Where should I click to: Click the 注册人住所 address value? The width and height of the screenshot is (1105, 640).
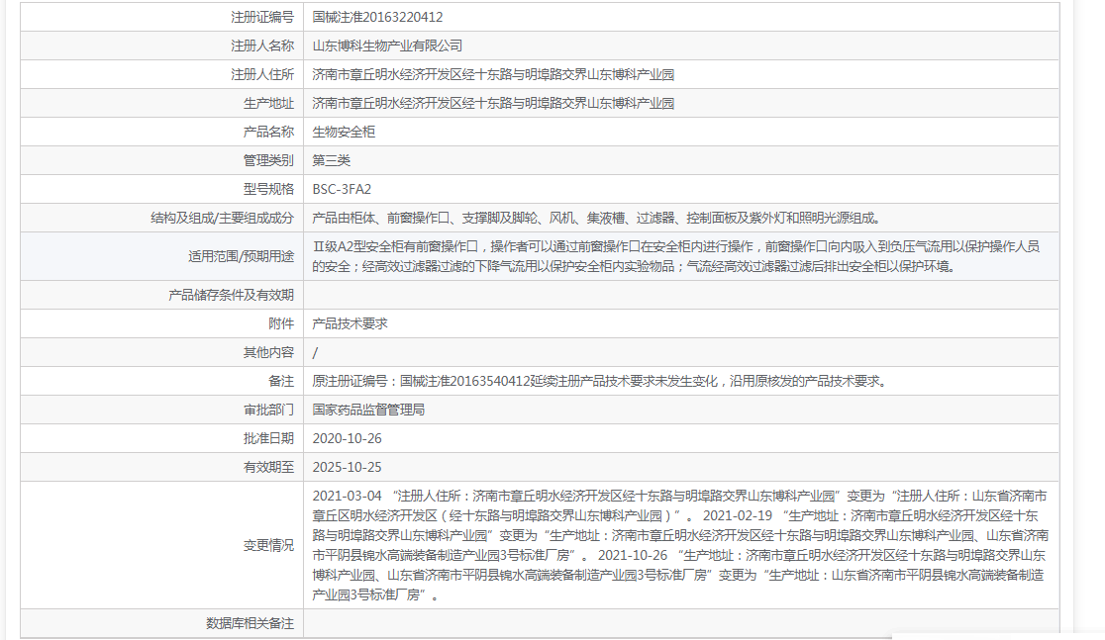pyautogui.click(x=493, y=74)
